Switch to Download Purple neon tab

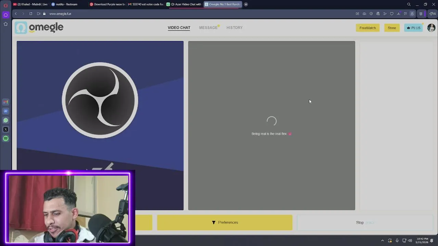click(107, 4)
